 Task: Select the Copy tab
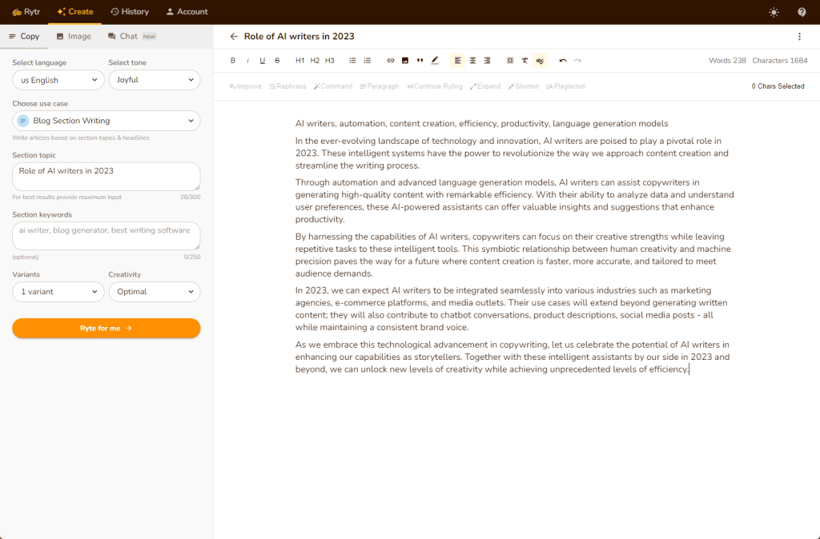pyautogui.click(x=24, y=37)
